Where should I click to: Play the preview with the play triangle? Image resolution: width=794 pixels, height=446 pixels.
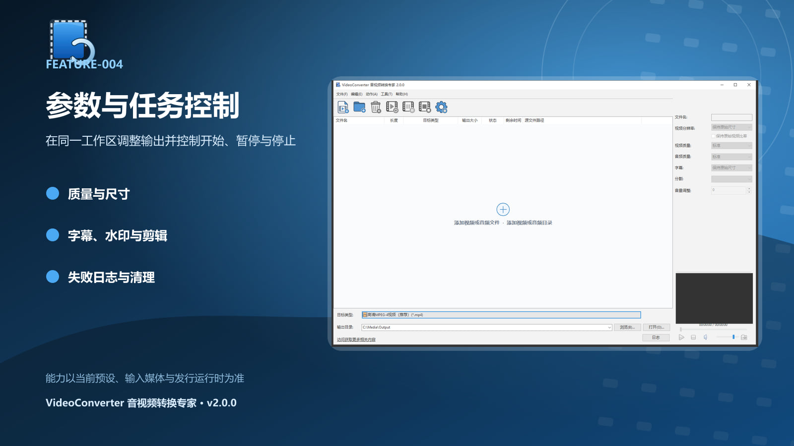(x=681, y=337)
